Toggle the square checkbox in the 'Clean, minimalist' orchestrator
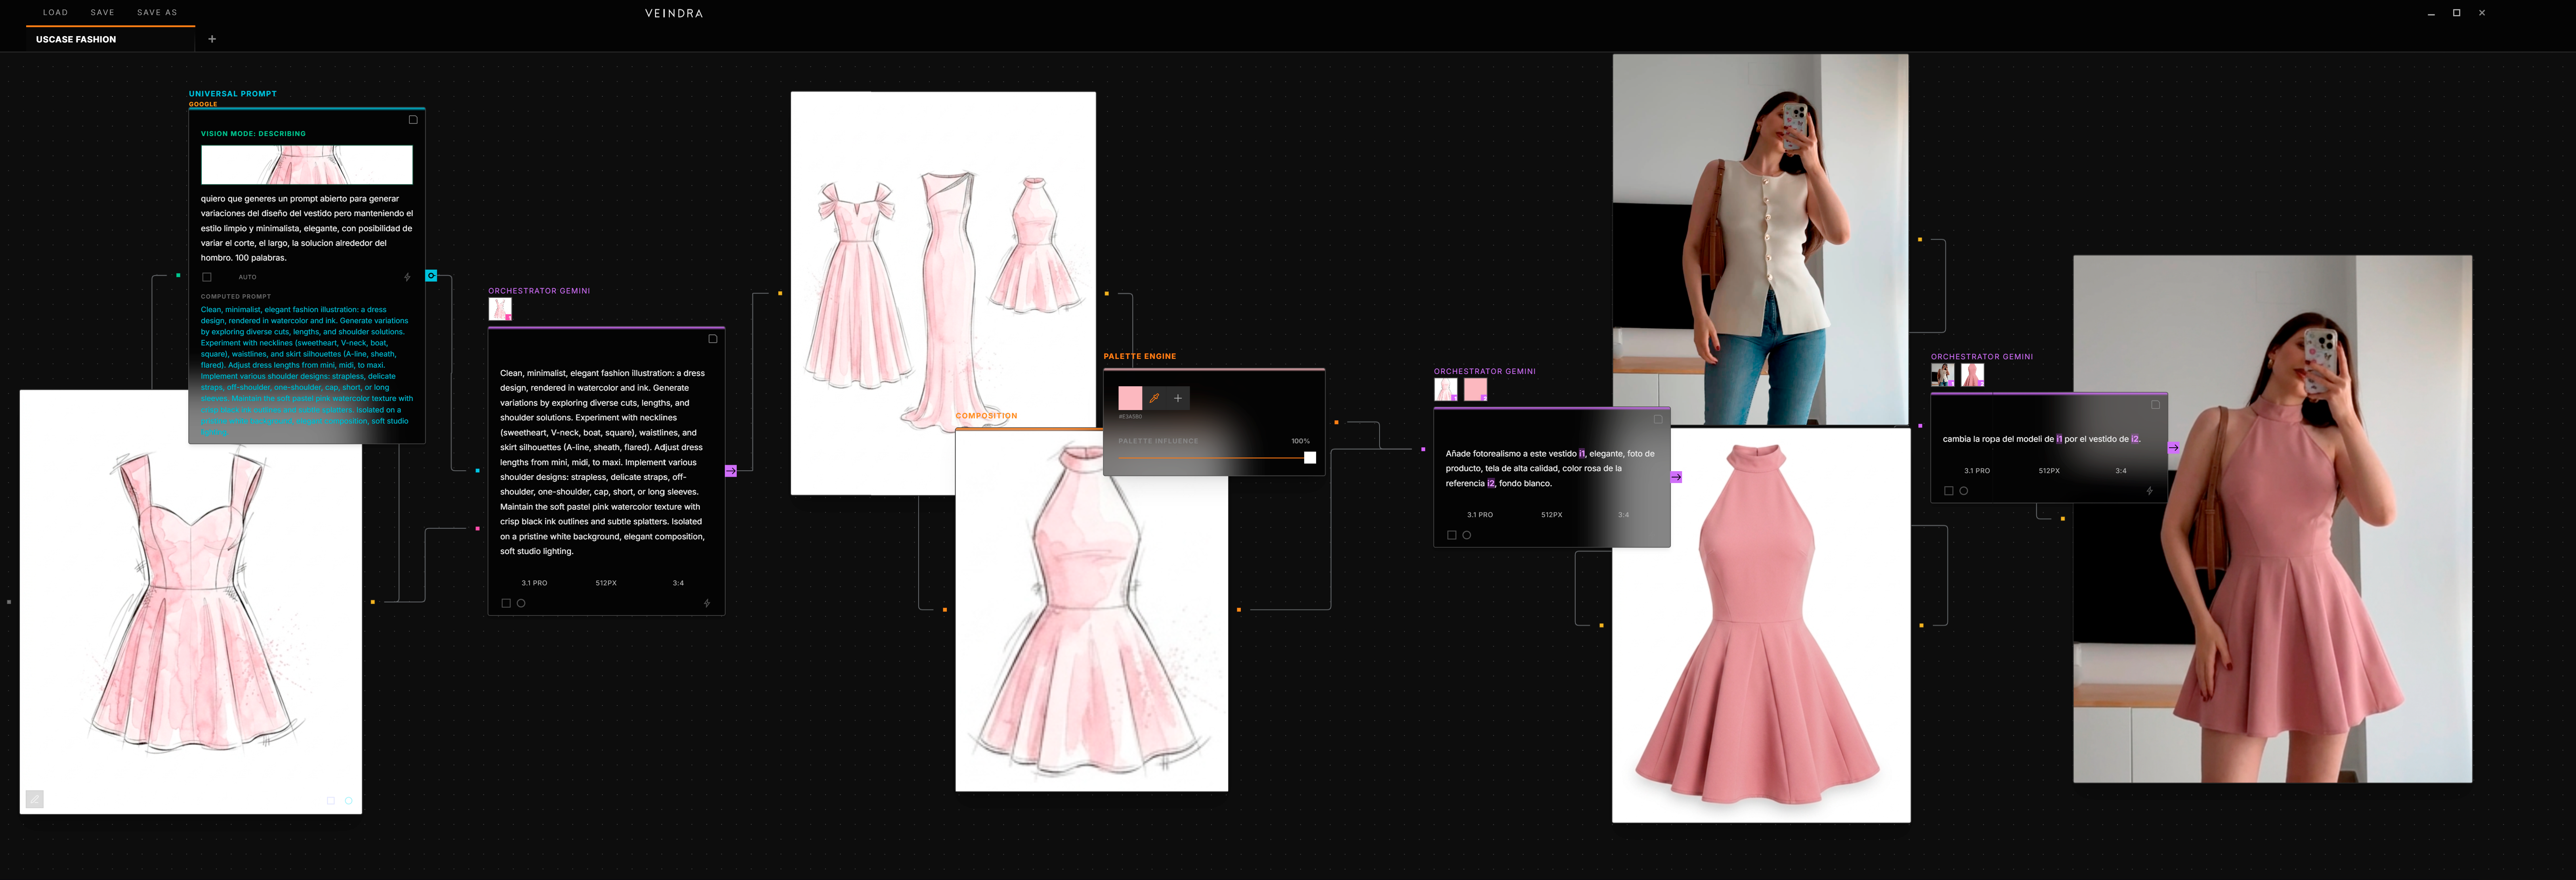Viewport: 2576px width, 880px height. tap(506, 604)
